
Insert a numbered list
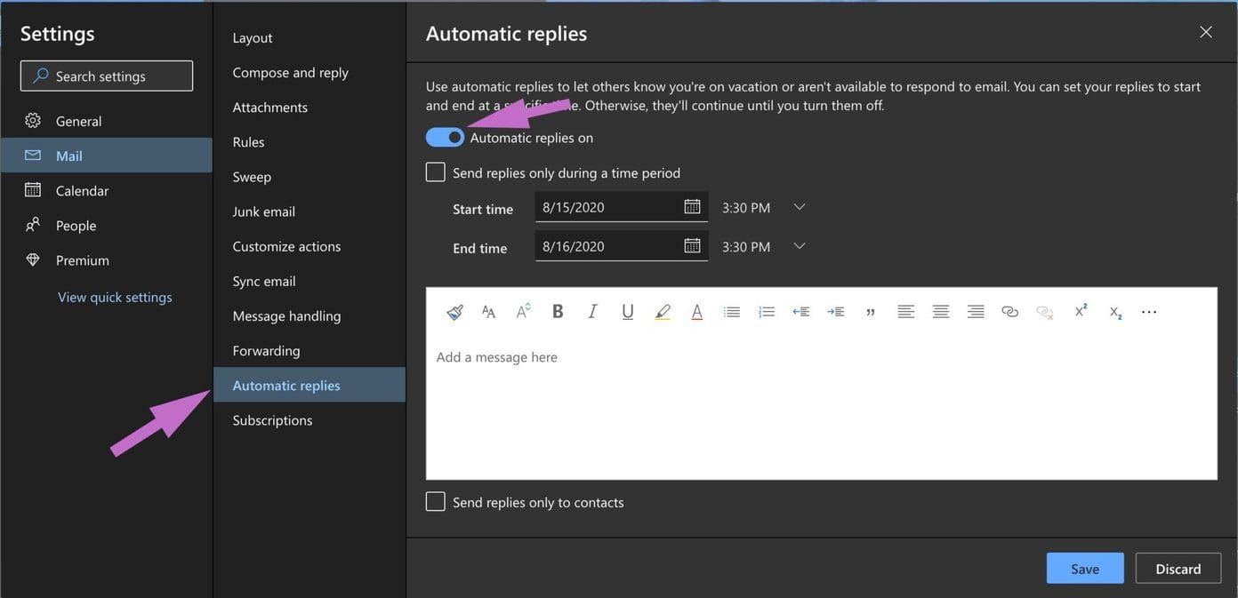point(767,312)
